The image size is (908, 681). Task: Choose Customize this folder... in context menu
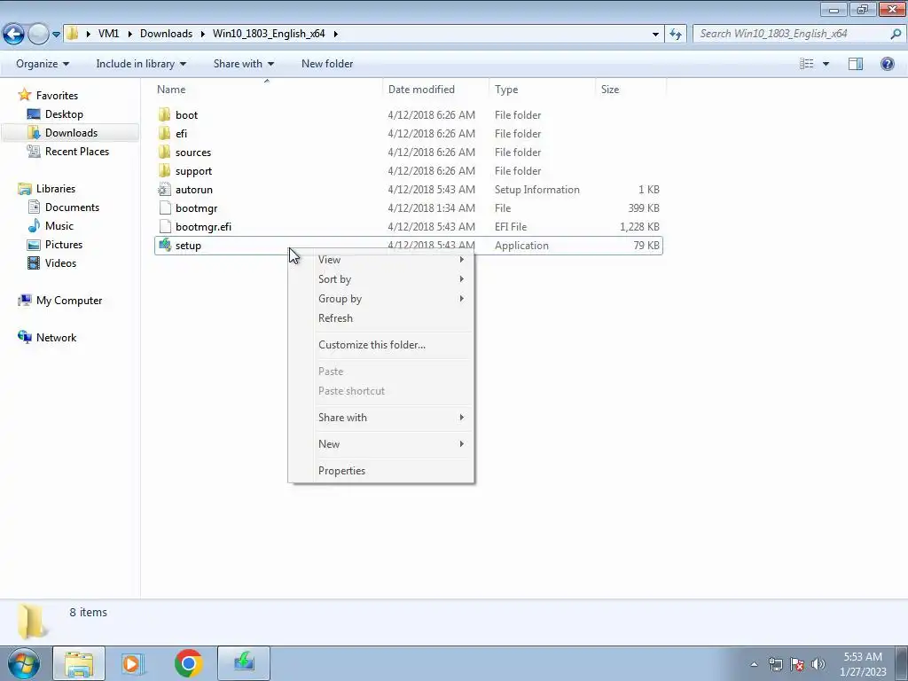(x=381, y=345)
